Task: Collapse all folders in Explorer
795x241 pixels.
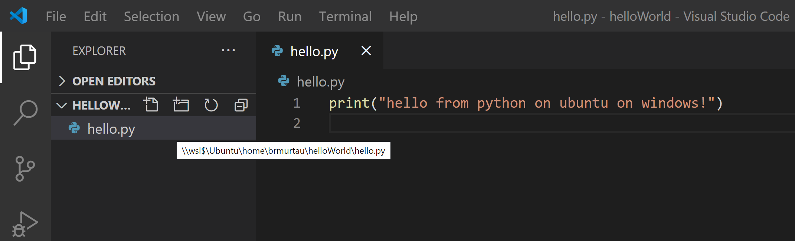Action: pyautogui.click(x=241, y=105)
